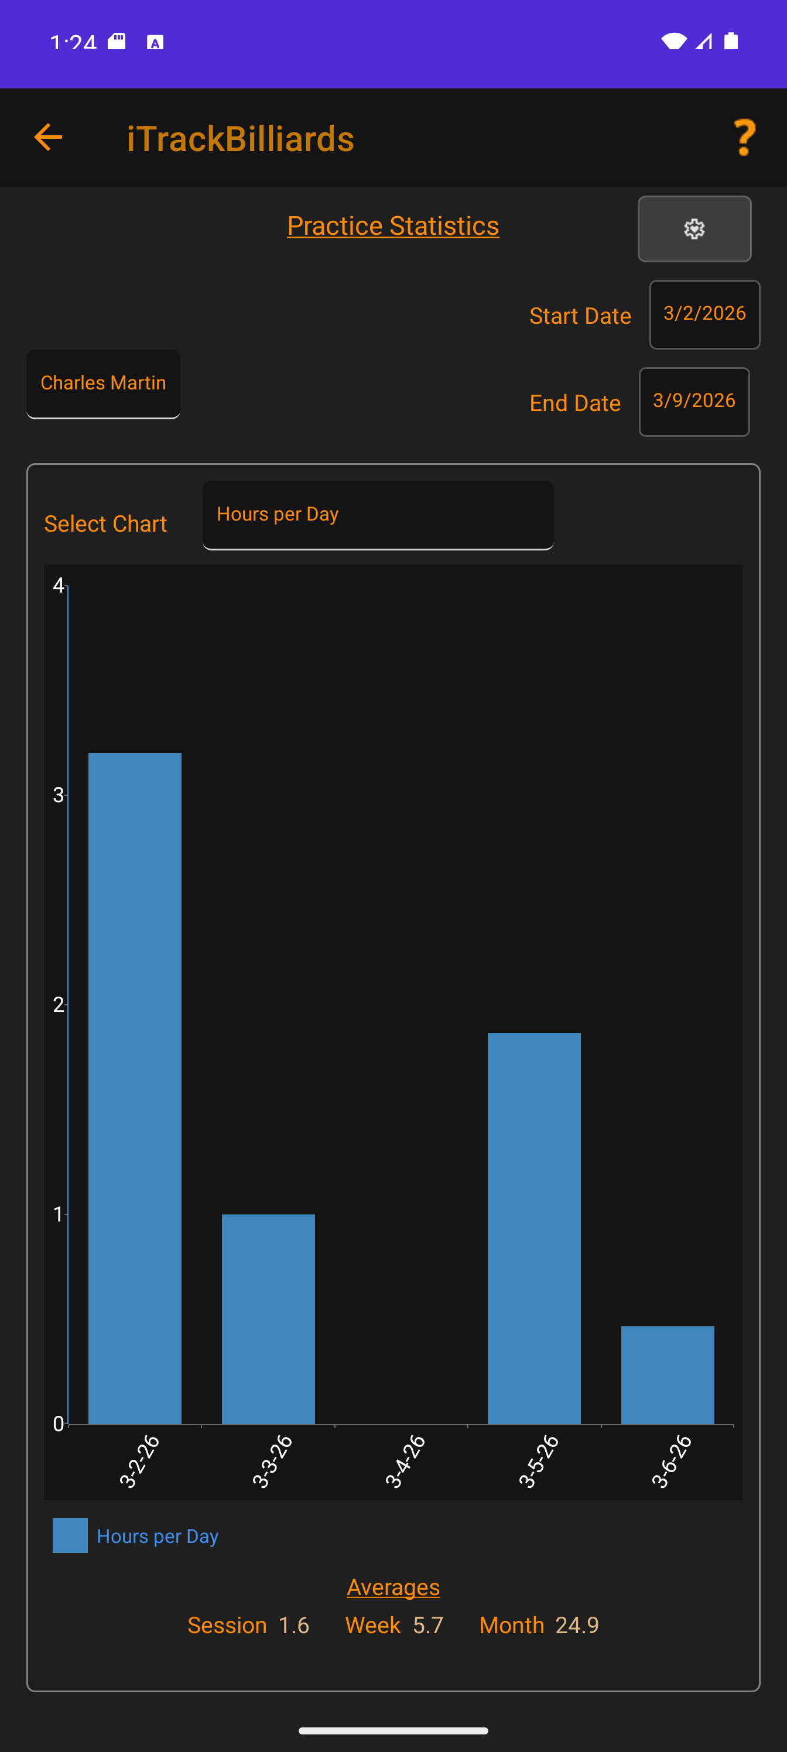The height and width of the screenshot is (1752, 787).
Task: Tap the 3-3-26 chart bar
Action: [x=268, y=1318]
